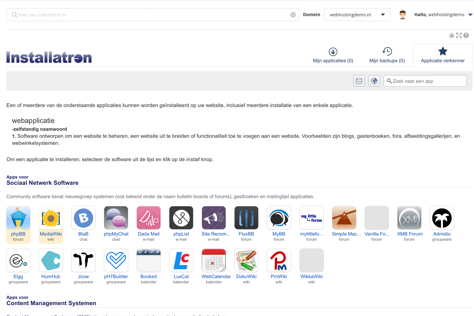Image resolution: width=474 pixels, height=316 pixels.
Task: Open the Mijn backups tab
Action: coord(387,55)
